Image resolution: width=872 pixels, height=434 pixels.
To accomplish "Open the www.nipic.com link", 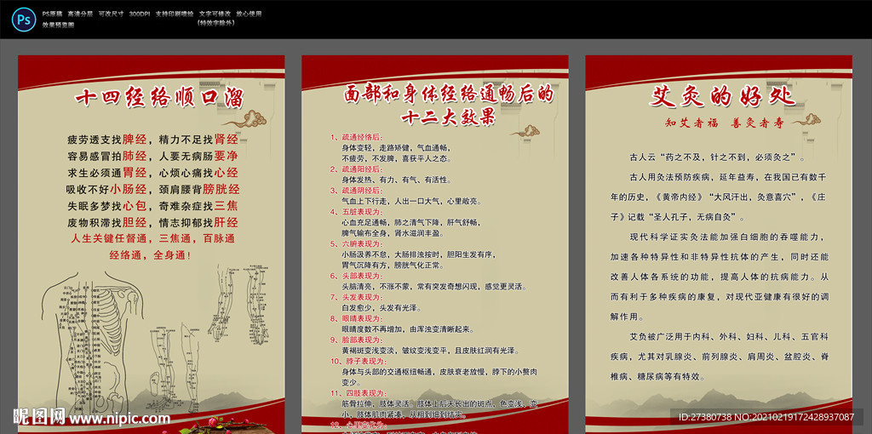I will pos(119,419).
